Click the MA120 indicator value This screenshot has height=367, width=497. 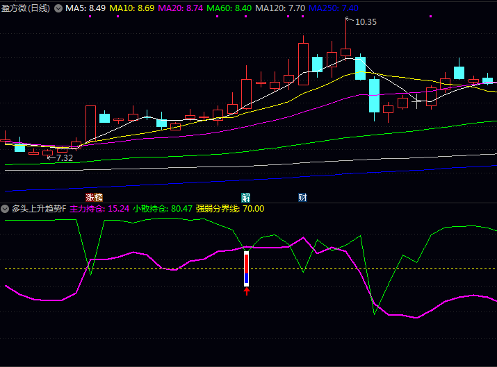280,8
